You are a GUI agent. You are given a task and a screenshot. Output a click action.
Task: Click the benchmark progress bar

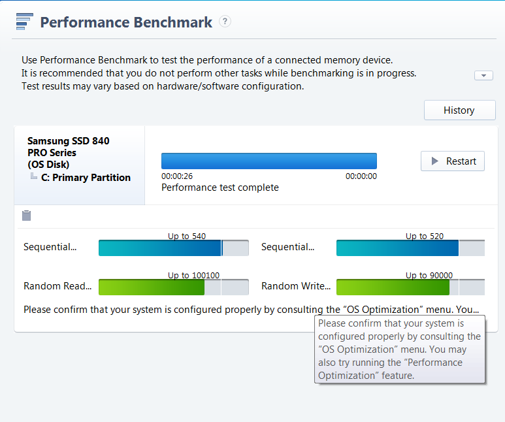(269, 161)
